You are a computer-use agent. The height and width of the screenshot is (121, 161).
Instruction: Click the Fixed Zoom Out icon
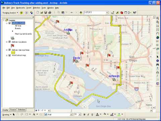tap(158, 30)
